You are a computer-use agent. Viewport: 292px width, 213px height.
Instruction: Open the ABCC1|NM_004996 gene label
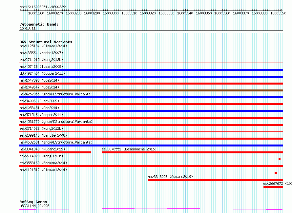(x=34, y=206)
